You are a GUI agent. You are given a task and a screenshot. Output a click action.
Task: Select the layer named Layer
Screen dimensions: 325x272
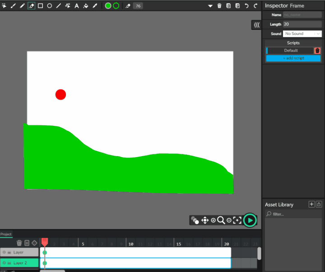coord(19,252)
